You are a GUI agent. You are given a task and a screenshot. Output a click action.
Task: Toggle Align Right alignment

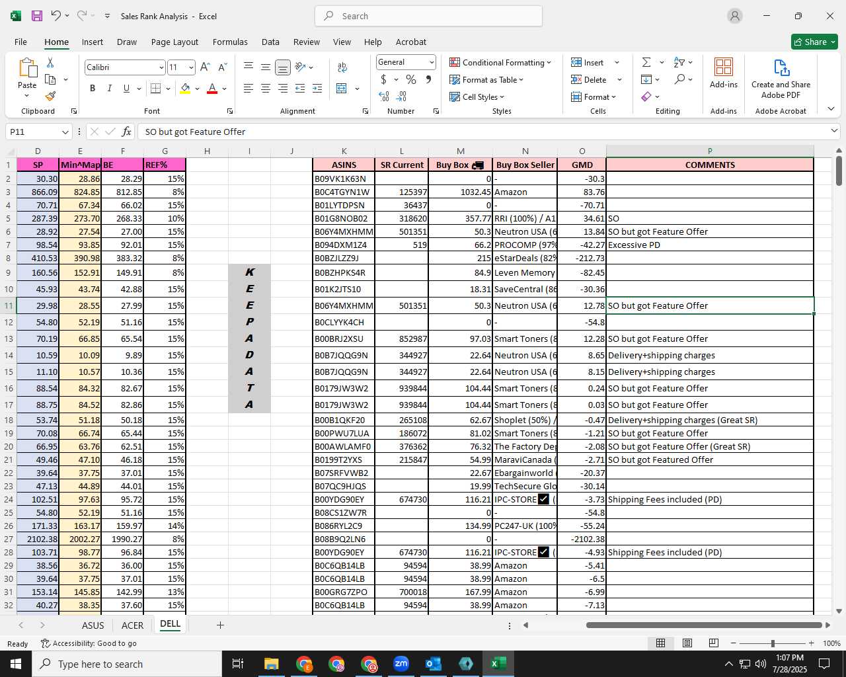pos(282,88)
